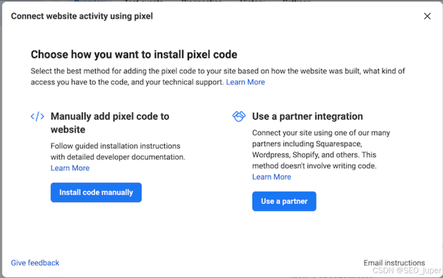Image resolution: width=443 pixels, height=278 pixels.
Task: Click the 'Use a partner integration' heading
Action: click(x=307, y=116)
